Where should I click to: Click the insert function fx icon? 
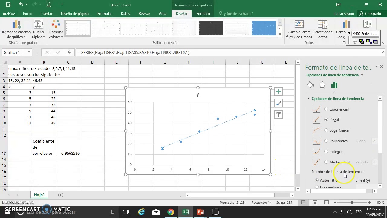[69, 52]
